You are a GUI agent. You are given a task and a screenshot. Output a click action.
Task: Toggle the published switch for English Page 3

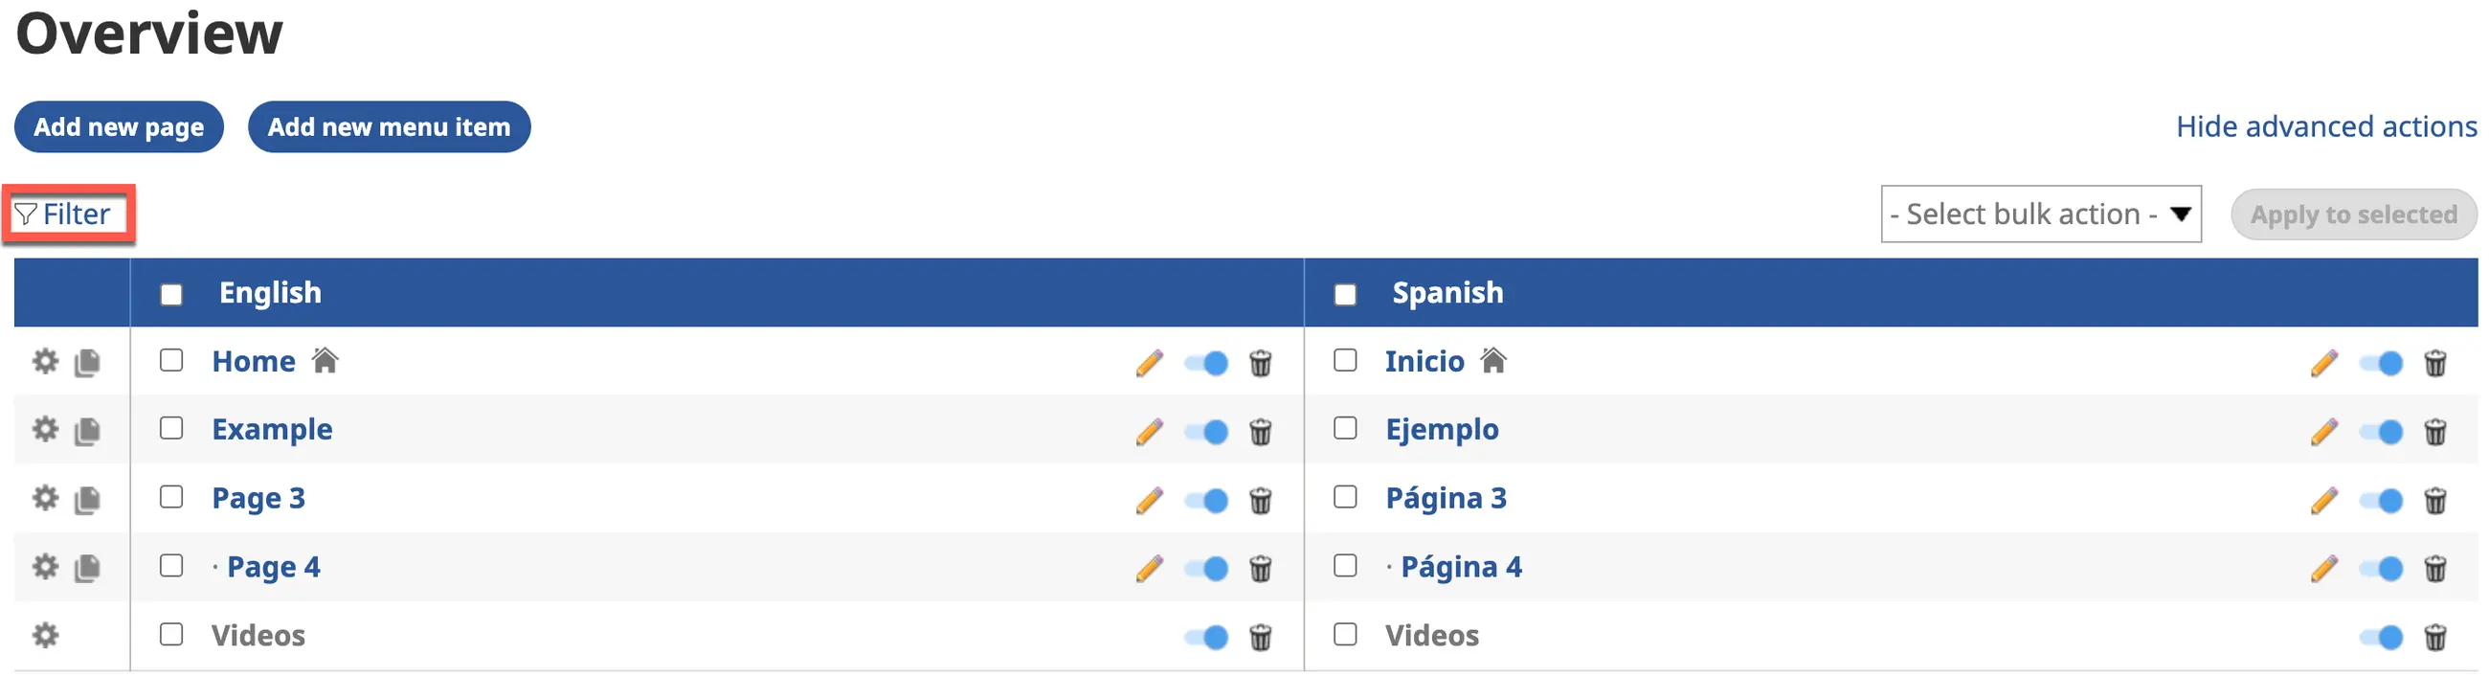[x=1207, y=500]
